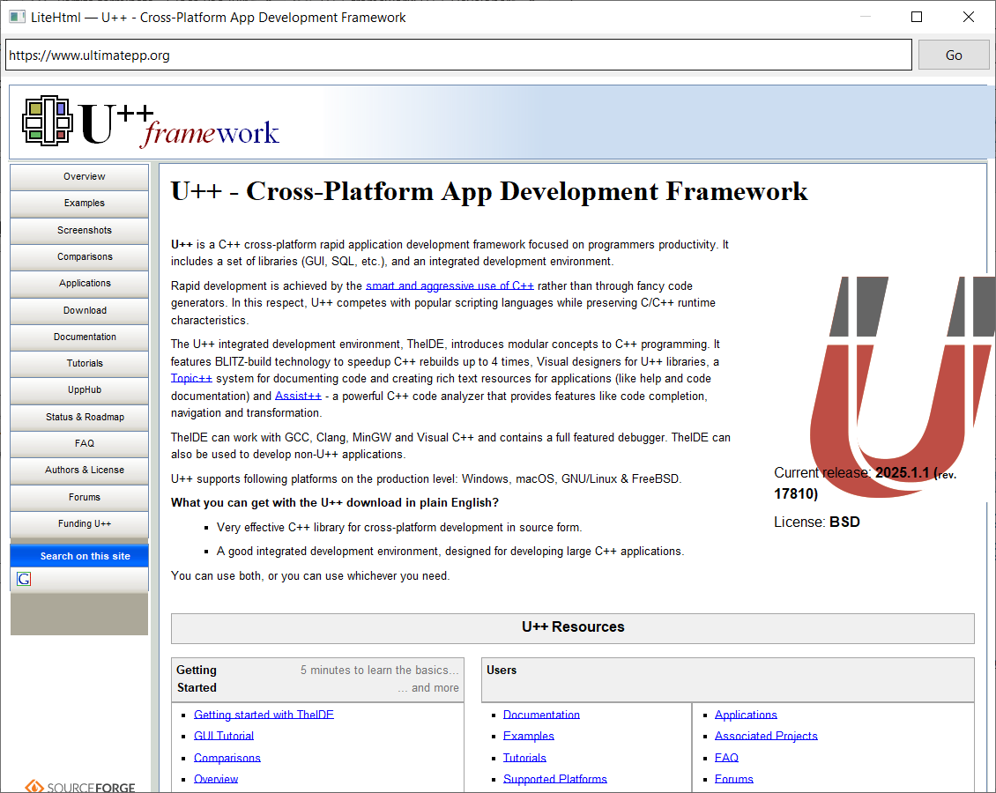Select Tutorials in the sidebar menu
Screen dimensions: 996x793
79,364
